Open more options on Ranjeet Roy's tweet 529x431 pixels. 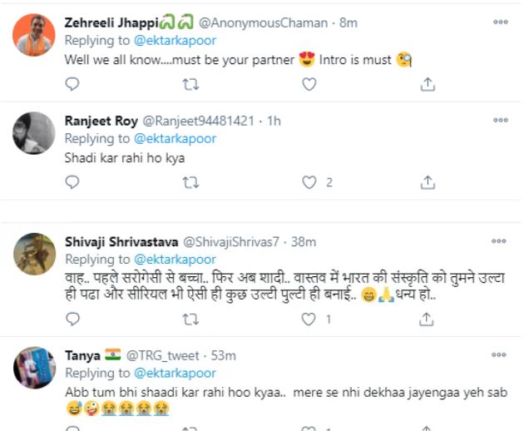coord(500,121)
